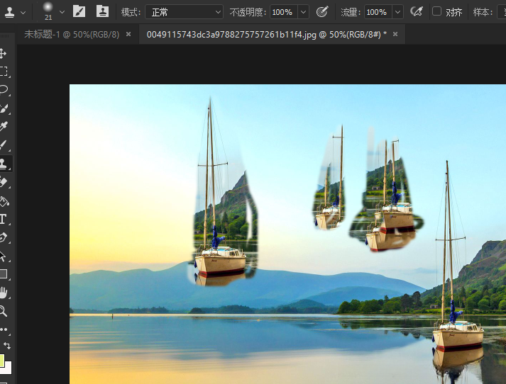506x384 pixels.
Task: Select the Type tool
Action: coord(4,219)
